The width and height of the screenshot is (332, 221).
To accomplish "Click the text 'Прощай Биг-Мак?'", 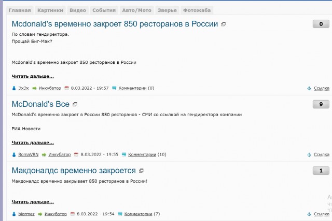I will (x=32, y=42).
